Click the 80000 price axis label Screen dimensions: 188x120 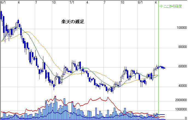[x=183, y=47]
